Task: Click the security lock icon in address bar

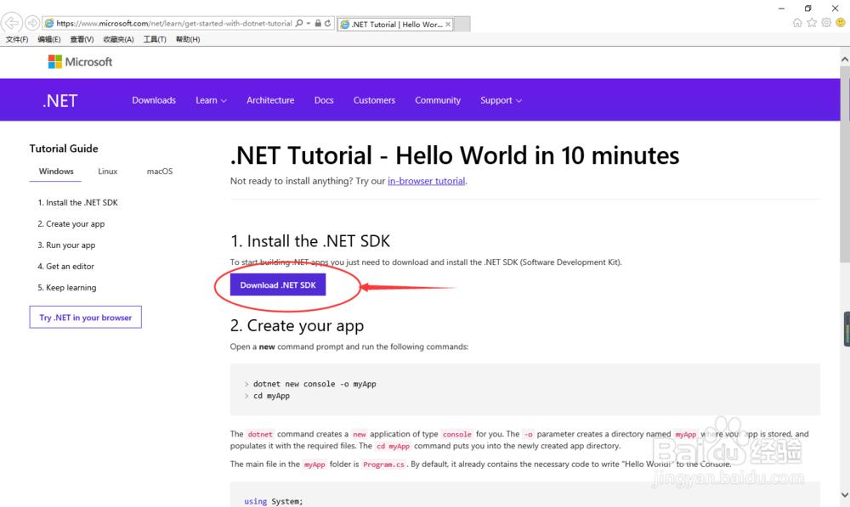Action: [318, 23]
